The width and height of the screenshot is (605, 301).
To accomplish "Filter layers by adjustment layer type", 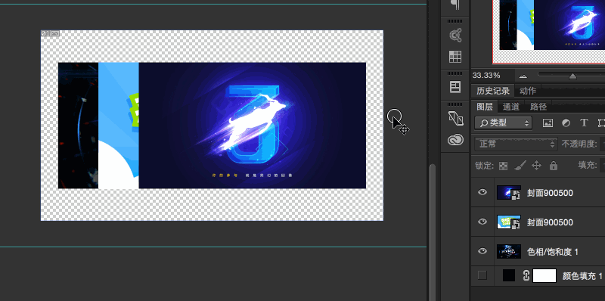I will [x=566, y=123].
